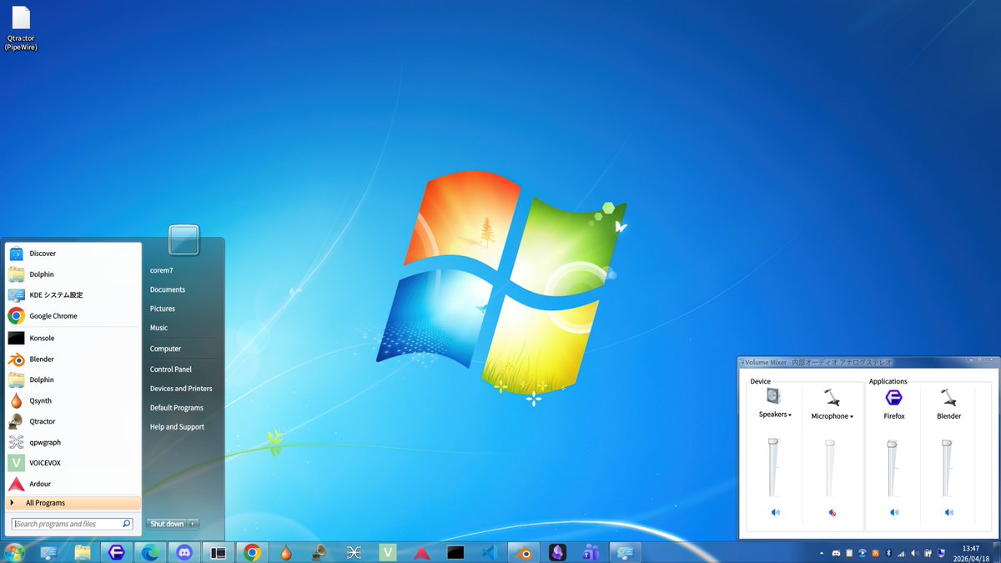The width and height of the screenshot is (1001, 563).
Task: Click the user account picture atop Start menu
Action: [x=184, y=240]
